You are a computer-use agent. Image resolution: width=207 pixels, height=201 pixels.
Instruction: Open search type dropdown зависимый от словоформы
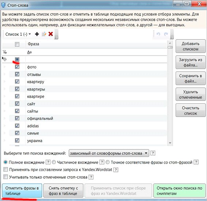(x=109, y=153)
